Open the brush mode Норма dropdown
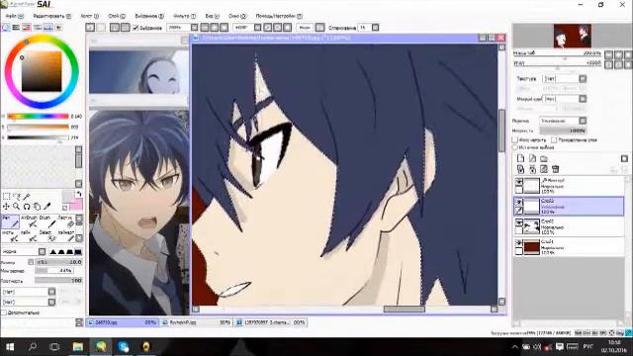633x356 pixels. click(x=42, y=251)
